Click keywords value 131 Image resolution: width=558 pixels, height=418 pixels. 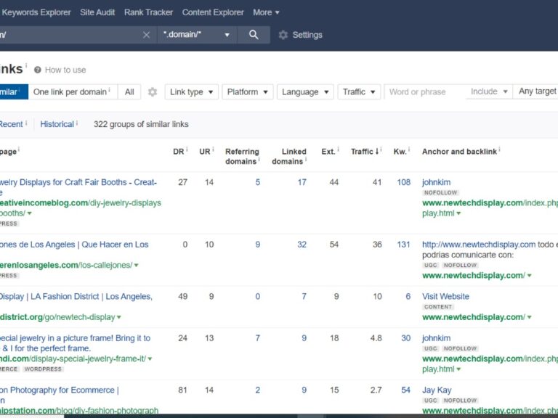[x=403, y=245]
